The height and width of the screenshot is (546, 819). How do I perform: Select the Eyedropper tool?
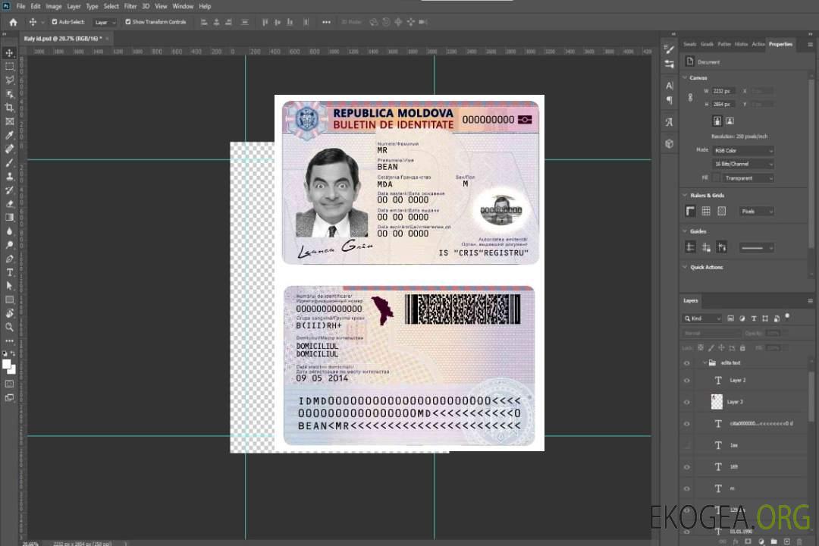(9, 135)
